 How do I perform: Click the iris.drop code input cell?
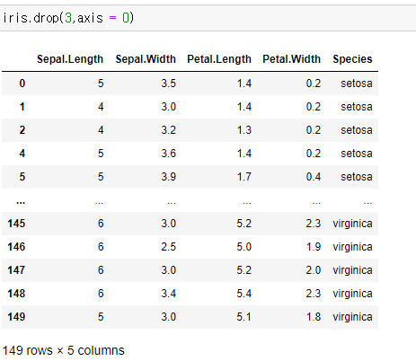pyautogui.click(x=208, y=18)
